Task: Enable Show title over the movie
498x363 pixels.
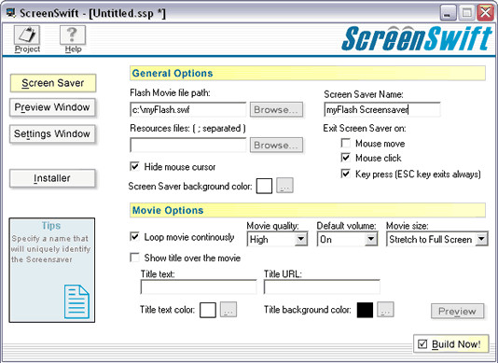Action: point(134,258)
